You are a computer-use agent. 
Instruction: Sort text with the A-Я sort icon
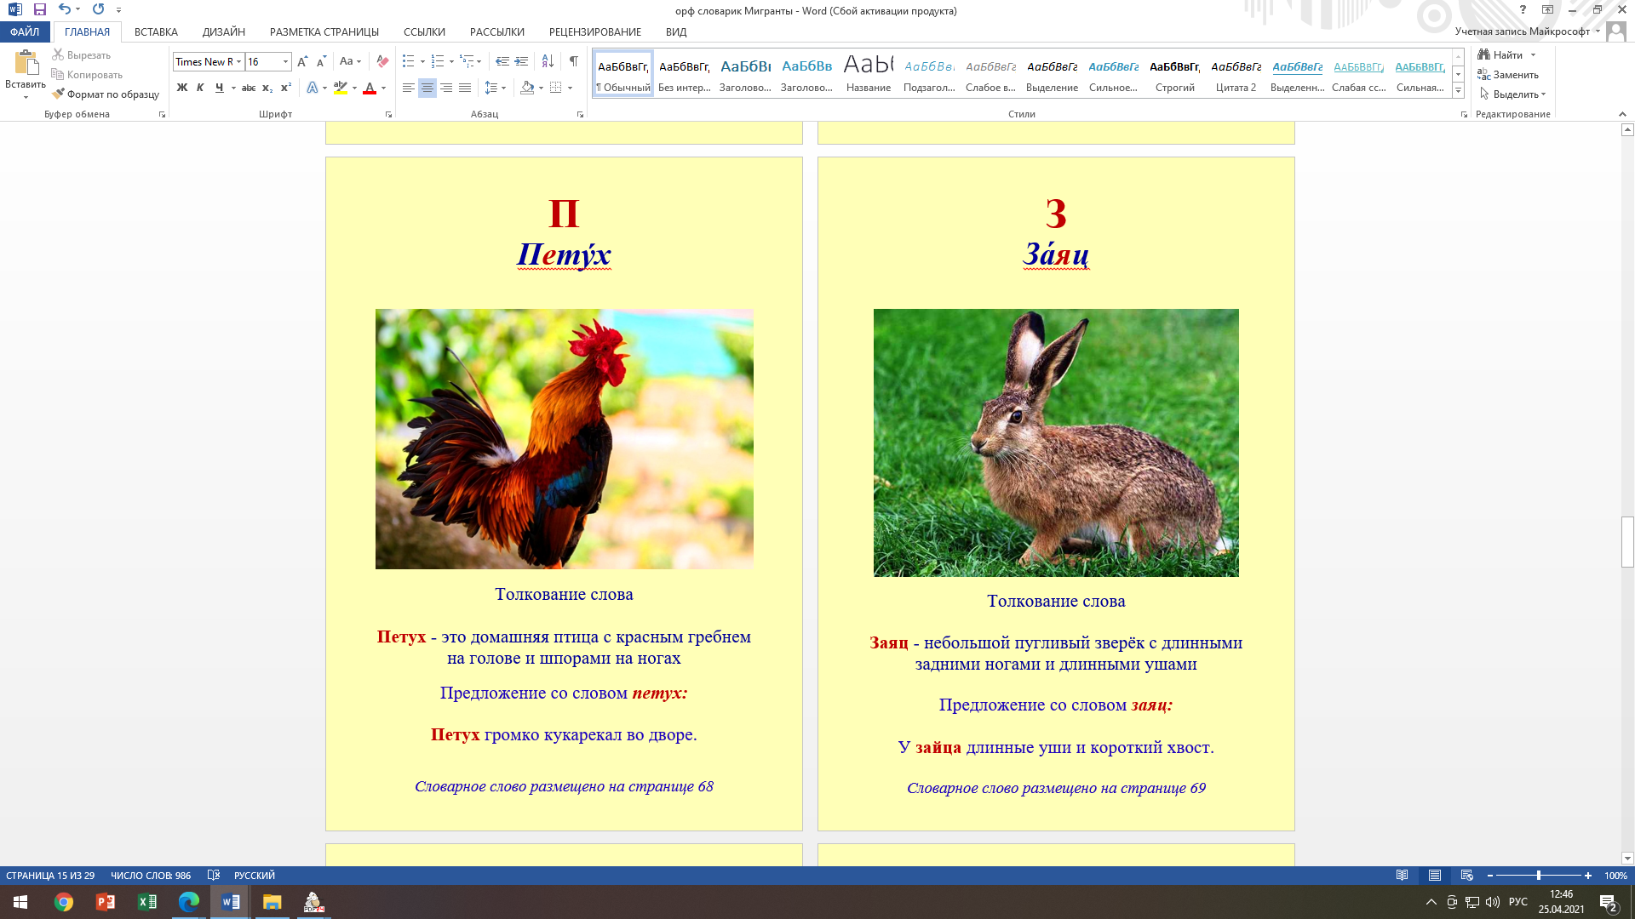coord(548,61)
